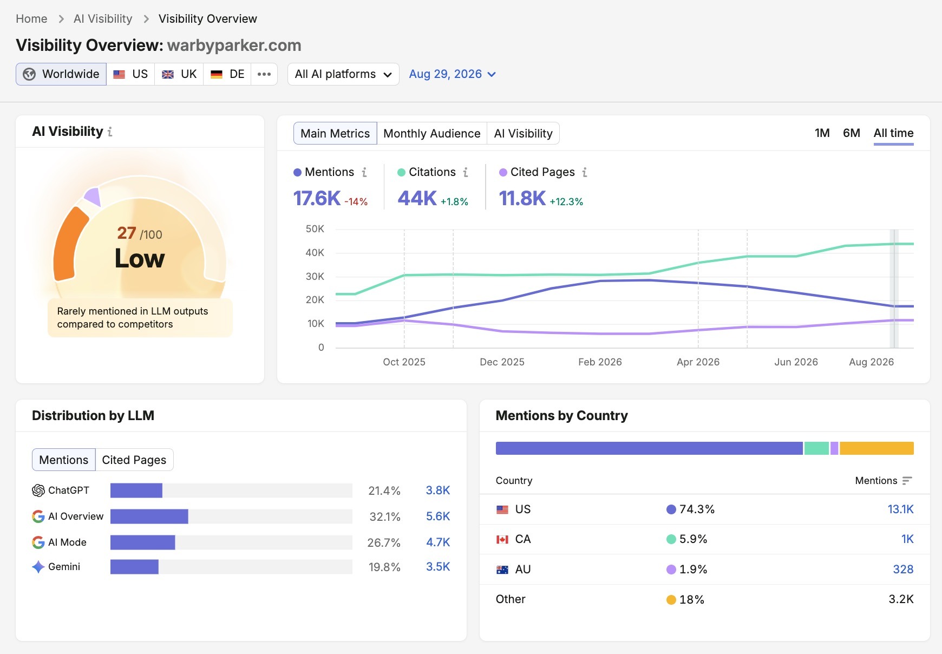Open more regions via three-dot icon
The image size is (942, 654).
point(264,74)
